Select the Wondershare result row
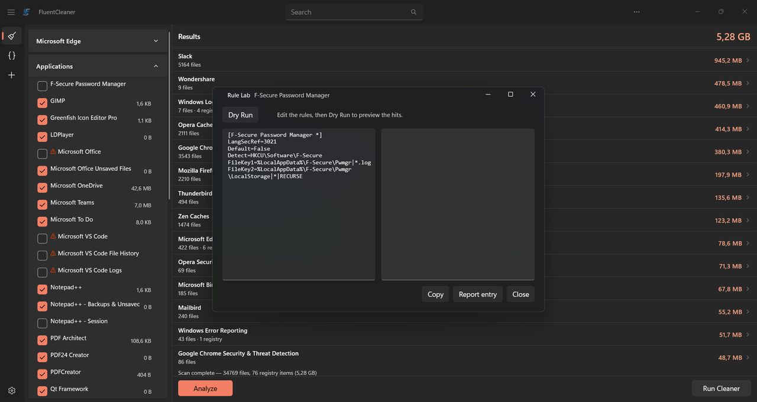The image size is (757, 402). [464, 83]
